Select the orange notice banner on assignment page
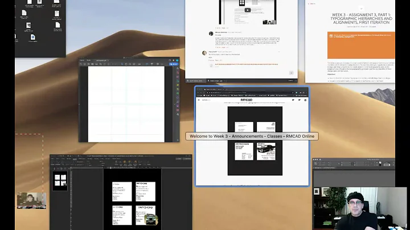 [361, 45]
